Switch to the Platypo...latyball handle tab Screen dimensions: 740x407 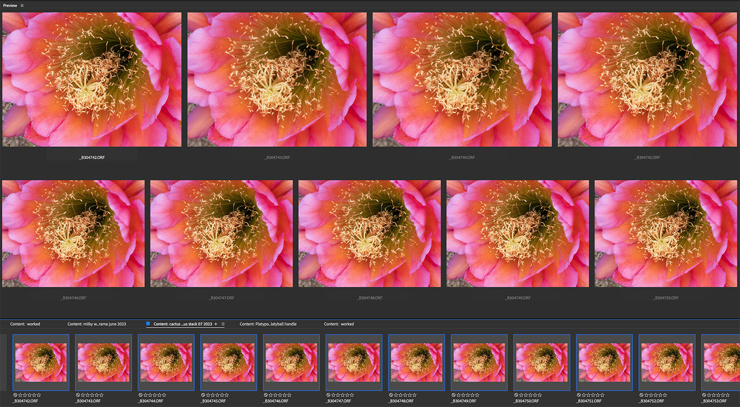[268, 324]
